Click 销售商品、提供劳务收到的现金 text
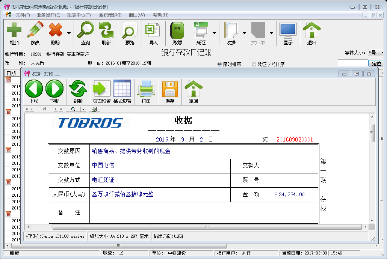The height and width of the screenshot is (259, 387). pos(131,151)
